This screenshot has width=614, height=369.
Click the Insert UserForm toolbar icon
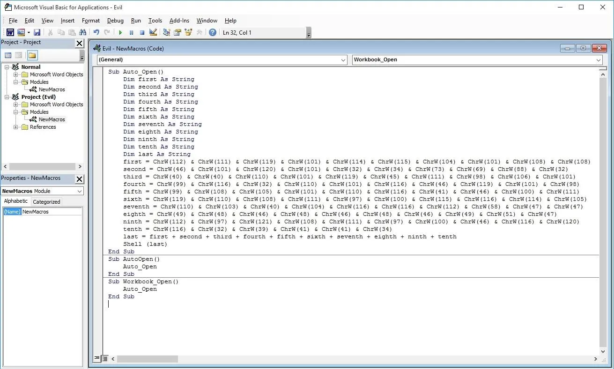pos(21,32)
